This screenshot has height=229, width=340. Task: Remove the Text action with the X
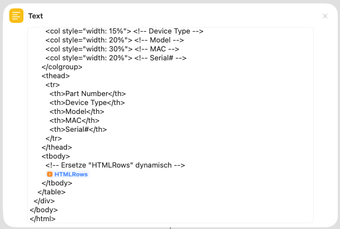click(x=325, y=16)
